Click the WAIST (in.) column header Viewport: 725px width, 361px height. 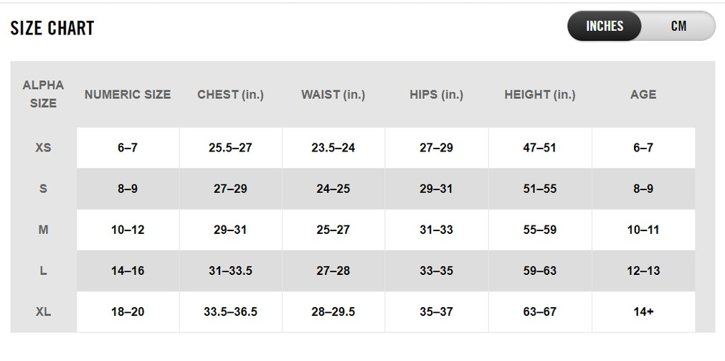[333, 95]
